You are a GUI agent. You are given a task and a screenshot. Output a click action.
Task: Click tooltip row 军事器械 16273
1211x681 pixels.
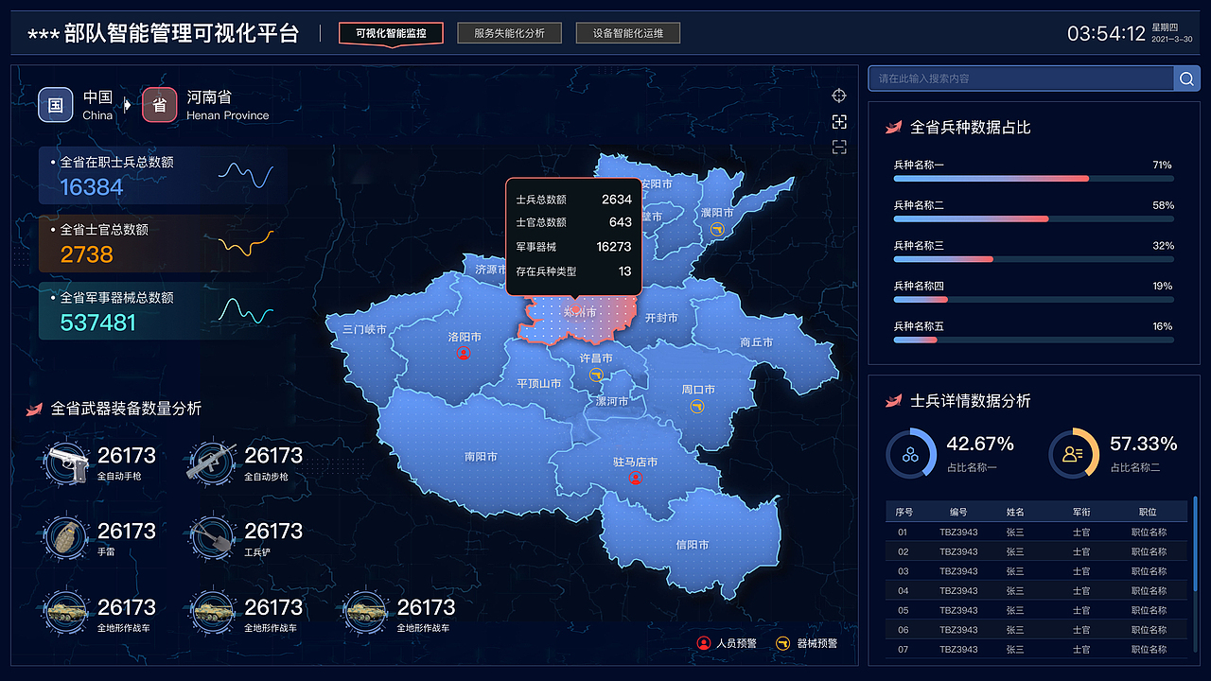[573, 247]
